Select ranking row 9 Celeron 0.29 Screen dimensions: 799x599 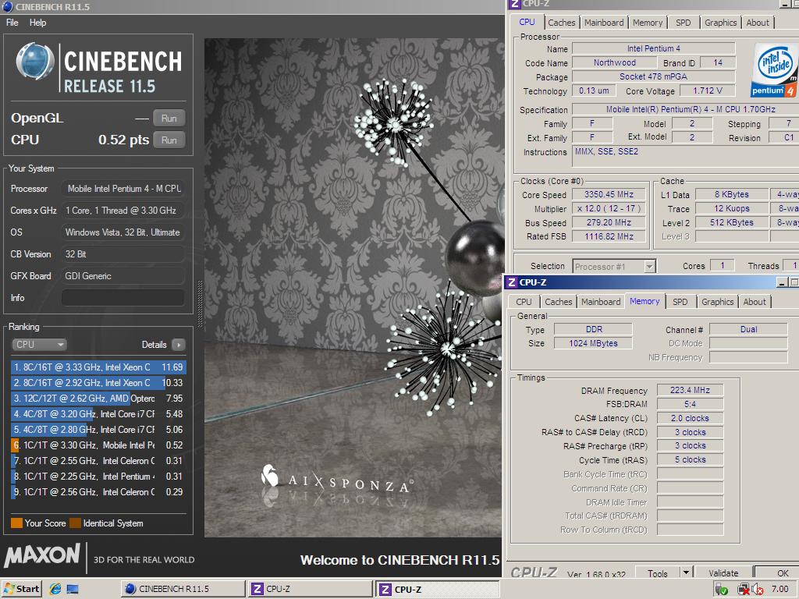coord(98,492)
